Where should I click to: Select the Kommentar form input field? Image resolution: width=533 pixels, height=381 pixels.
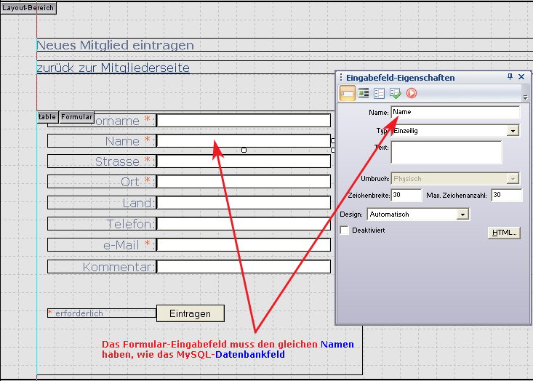coord(244,267)
